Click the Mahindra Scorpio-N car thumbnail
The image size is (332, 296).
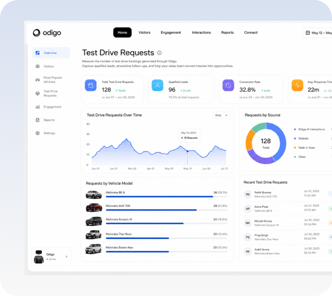click(x=94, y=221)
